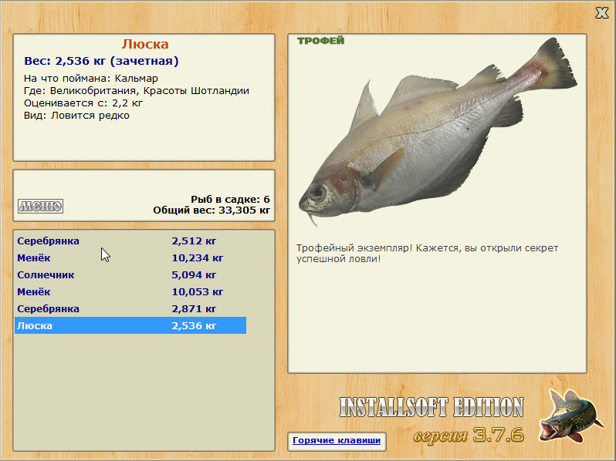
Task: Select Серебрянка 2,512 кг row
Action: click(x=130, y=241)
